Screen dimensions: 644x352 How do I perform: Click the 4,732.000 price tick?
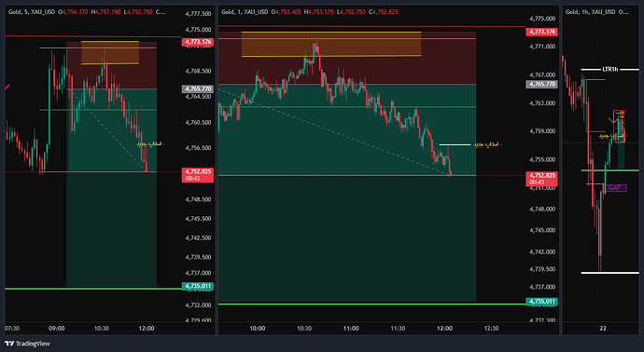coord(199,305)
